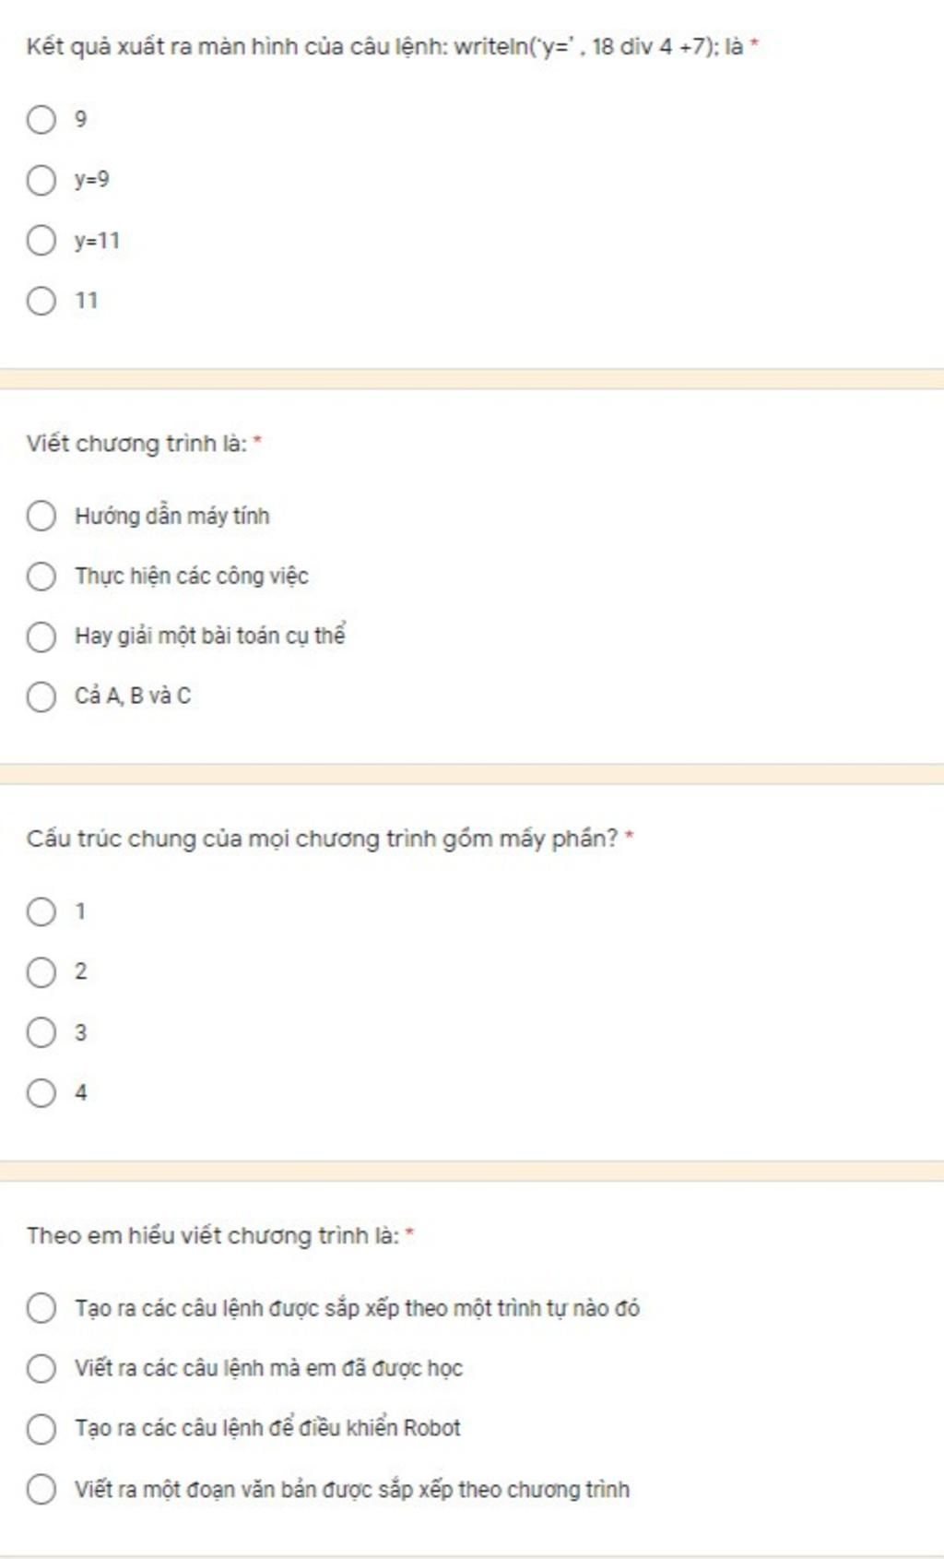Select 'Tạo ra các câu lệnh để điều khiển Robot'

pyautogui.click(x=41, y=1429)
